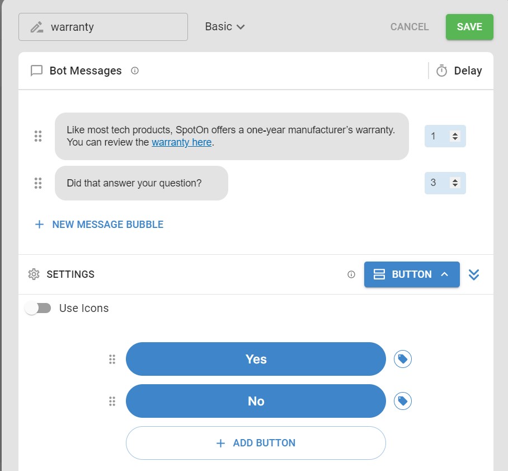Add a new message bubble
The image size is (508, 471).
[99, 224]
